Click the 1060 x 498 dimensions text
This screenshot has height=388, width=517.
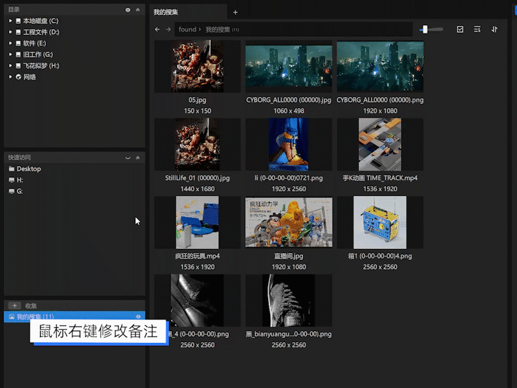[289, 111]
